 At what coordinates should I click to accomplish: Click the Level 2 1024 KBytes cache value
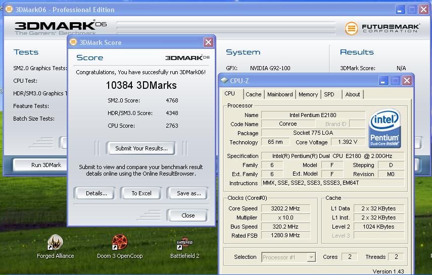pos(378,227)
